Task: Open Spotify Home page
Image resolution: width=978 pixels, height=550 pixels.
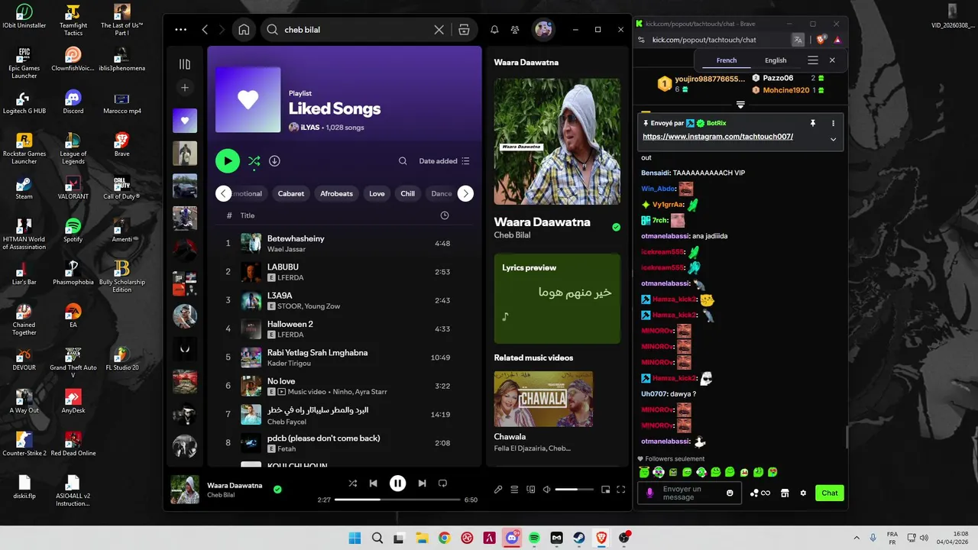Action: [x=244, y=30]
